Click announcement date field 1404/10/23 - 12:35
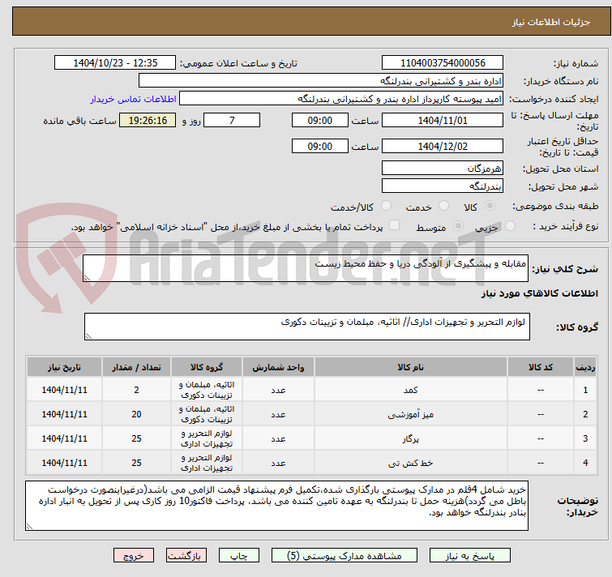 pyautogui.click(x=115, y=63)
